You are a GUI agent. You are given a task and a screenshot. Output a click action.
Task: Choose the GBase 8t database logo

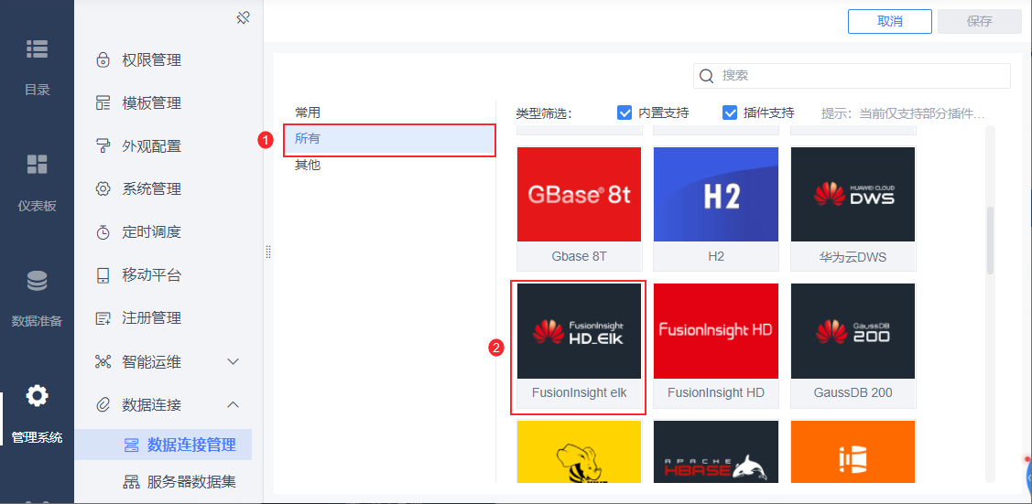579,195
